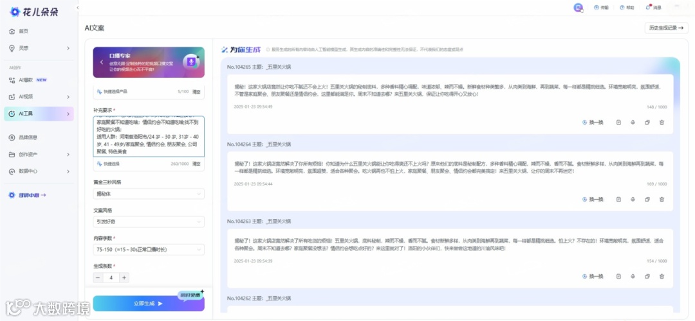Click the microphone icon on card No.104263
695x321 pixels.
(x=633, y=276)
